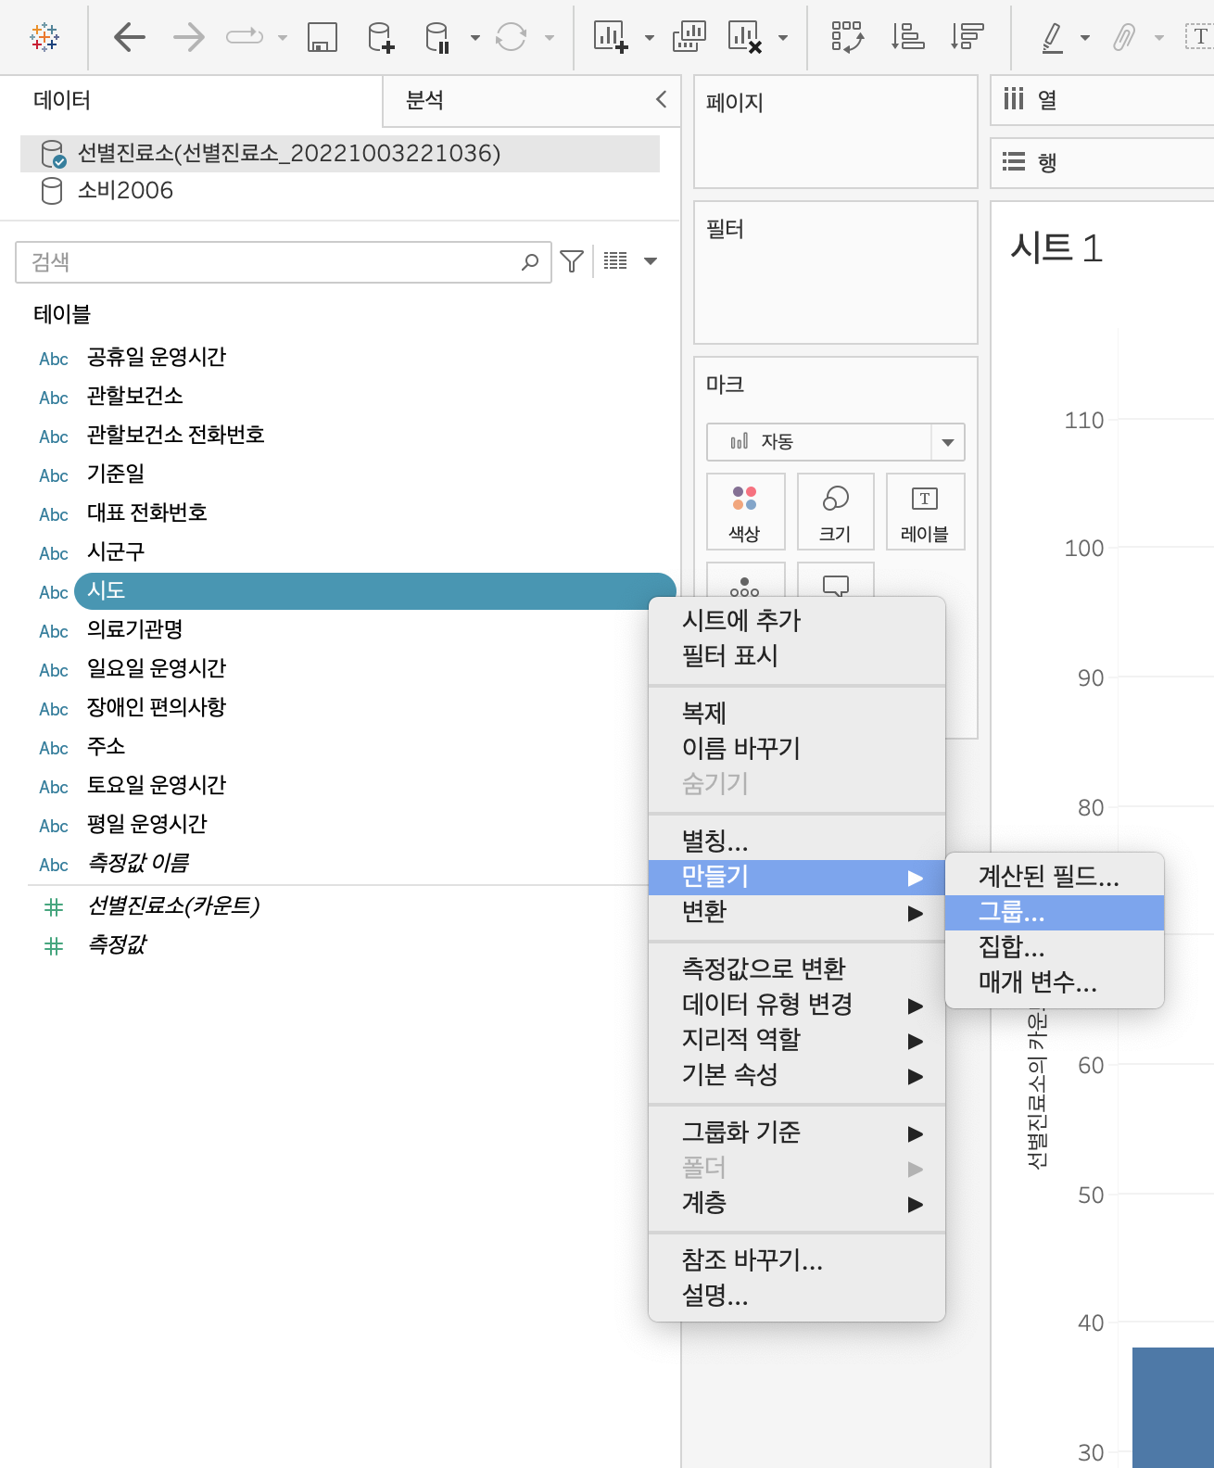Select the 선별진료소(카운트) measure

coord(173,906)
